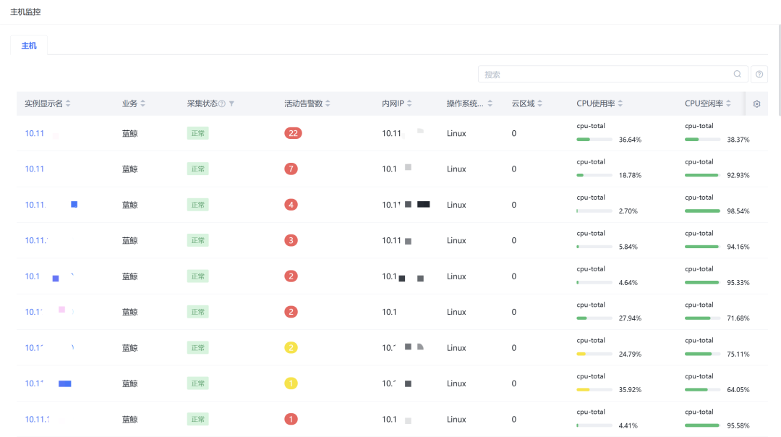This screenshot has height=437, width=781.
Task: Click the 64.05% CPU idle value
Action: 738,390
